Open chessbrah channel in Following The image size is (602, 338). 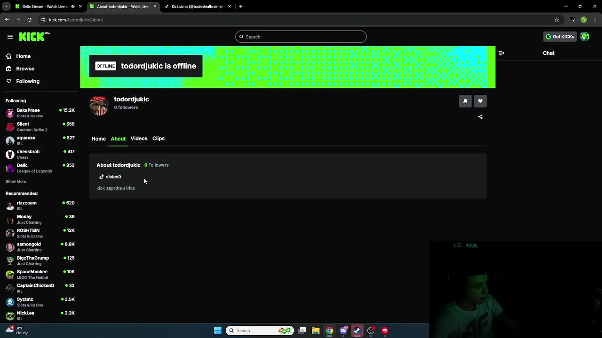coord(40,154)
